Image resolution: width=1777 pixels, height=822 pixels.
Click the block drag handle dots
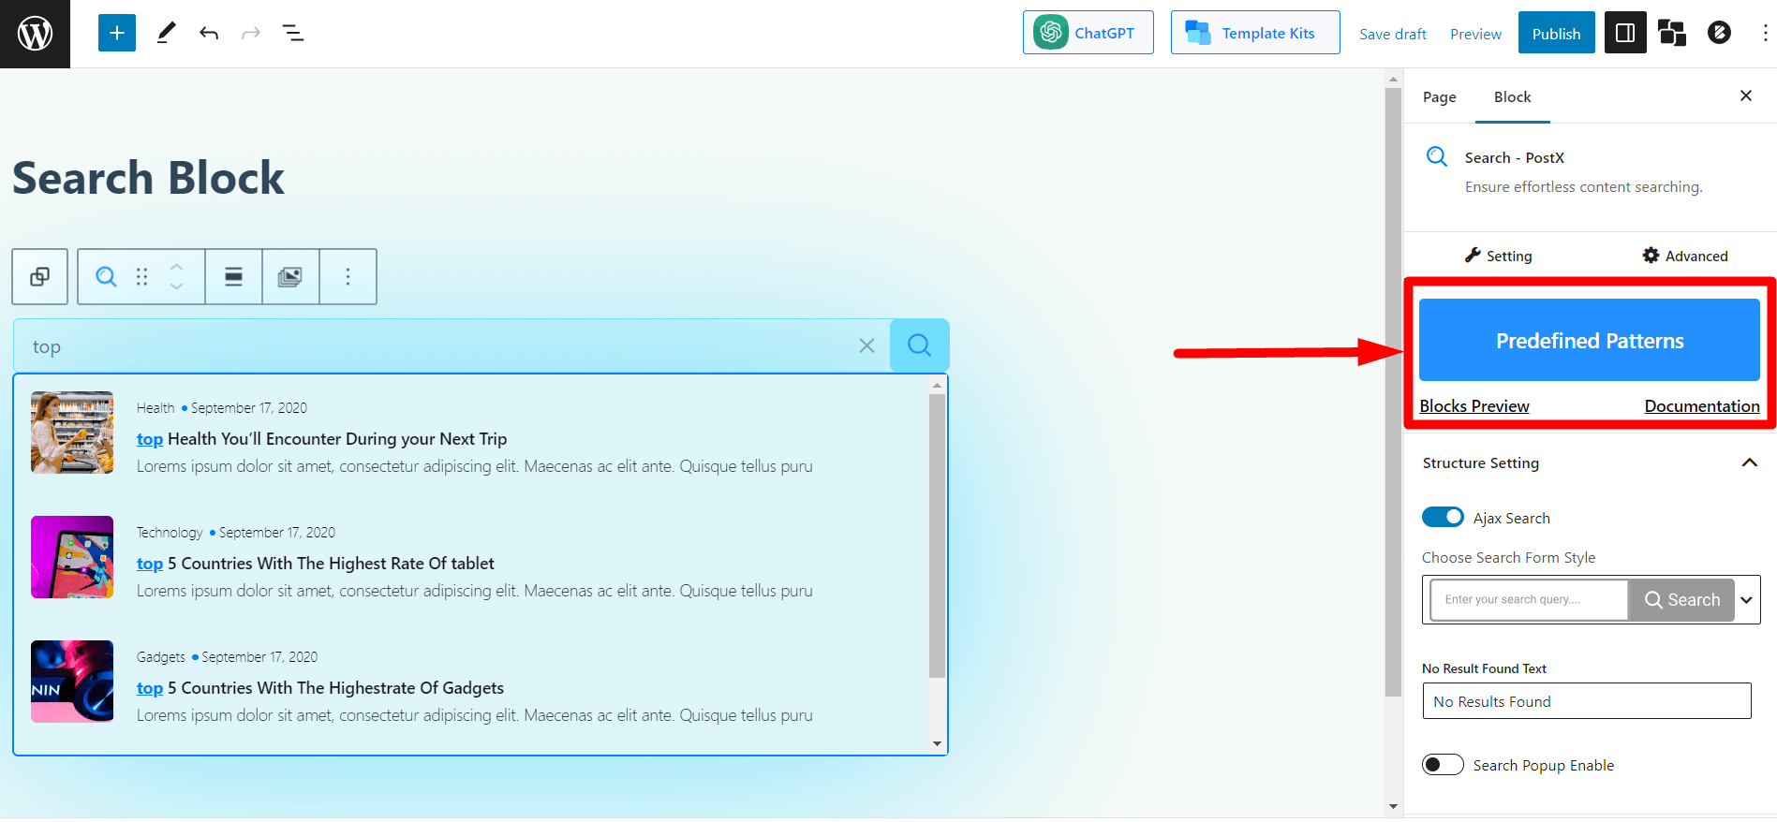point(142,276)
